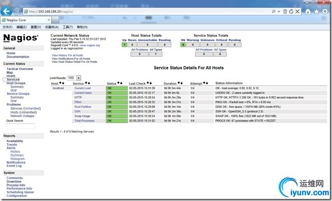Open browser Tools gear icon

325,11
